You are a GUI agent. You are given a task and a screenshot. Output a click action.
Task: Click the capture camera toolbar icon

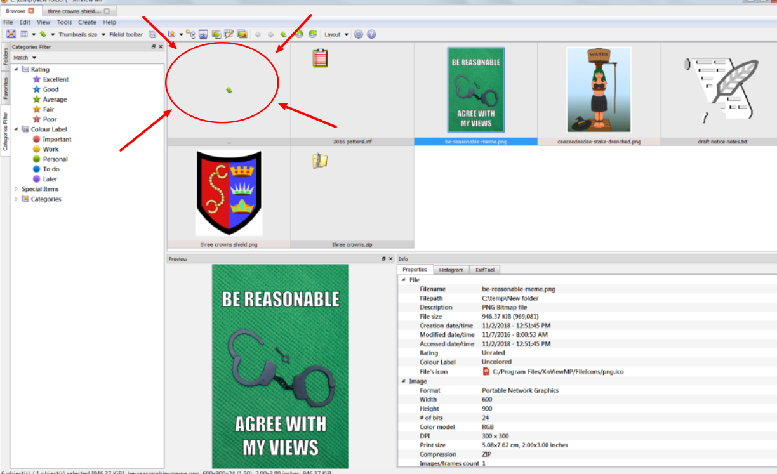pos(203,34)
